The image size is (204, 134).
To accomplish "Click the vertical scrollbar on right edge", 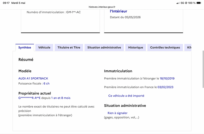I will point(203,69).
